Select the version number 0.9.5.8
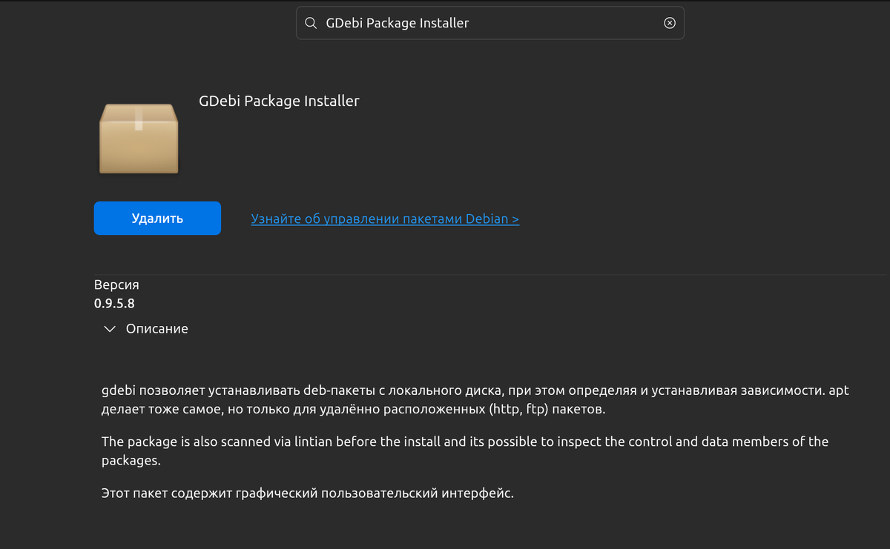 tap(114, 303)
